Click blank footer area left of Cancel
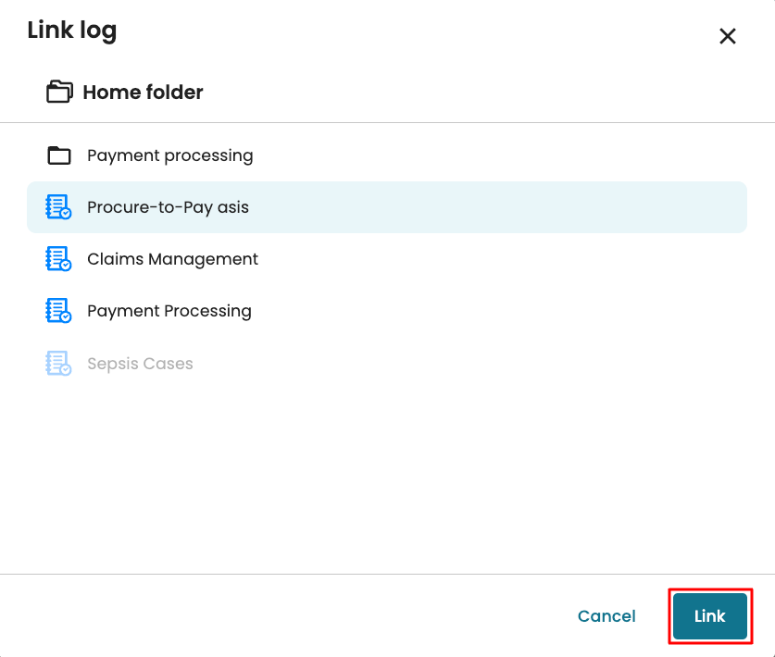 pyautogui.click(x=278, y=616)
